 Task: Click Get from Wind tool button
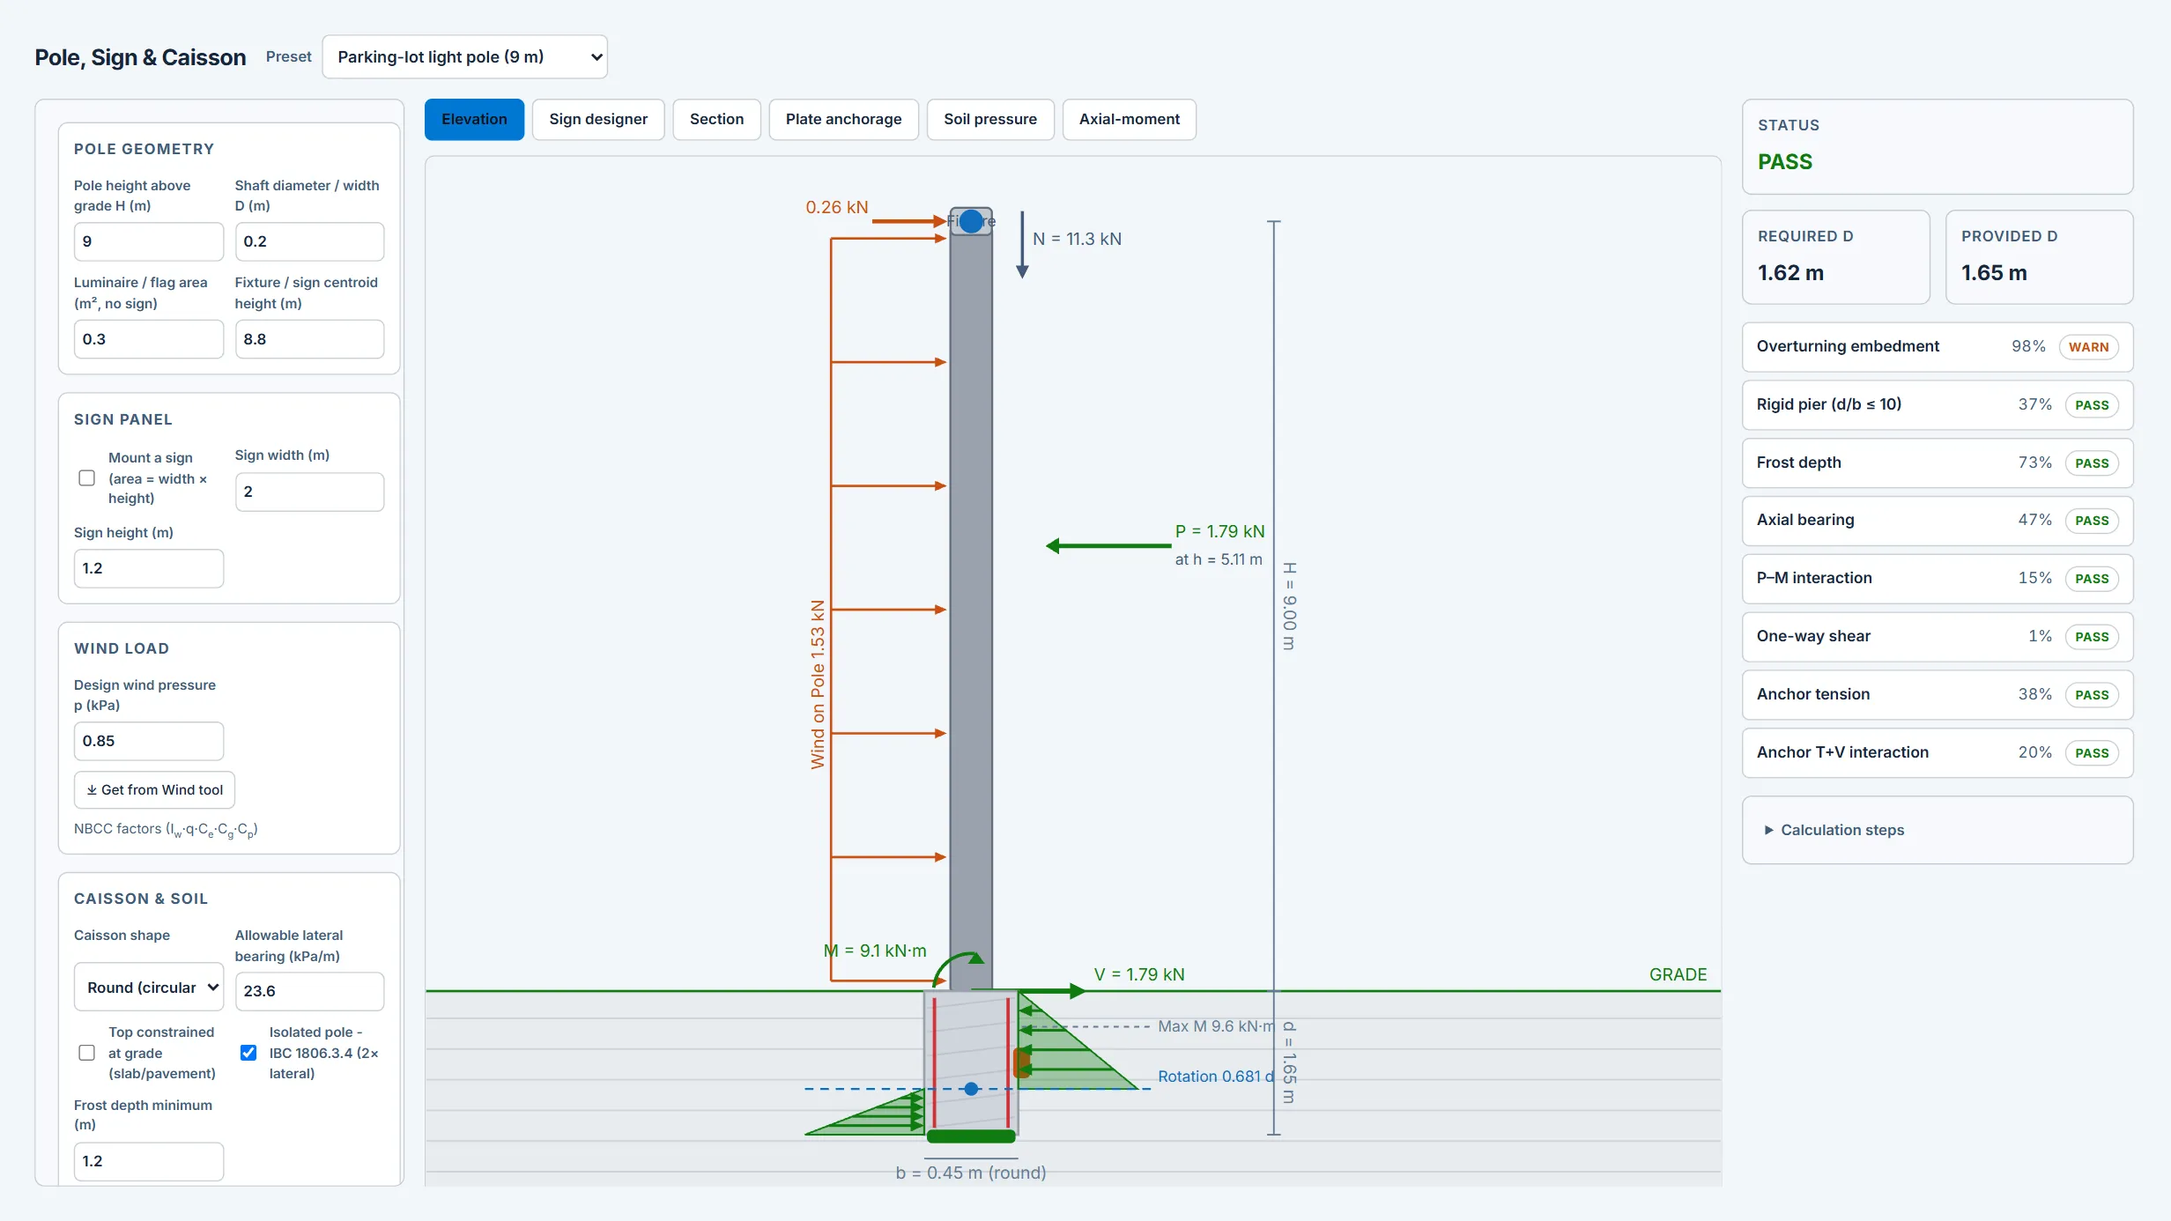tap(154, 790)
